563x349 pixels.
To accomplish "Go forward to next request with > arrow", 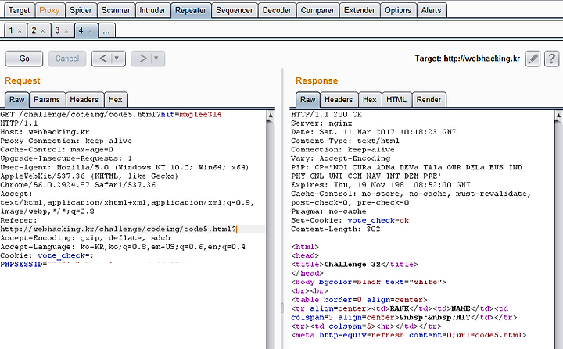I will pos(142,59).
